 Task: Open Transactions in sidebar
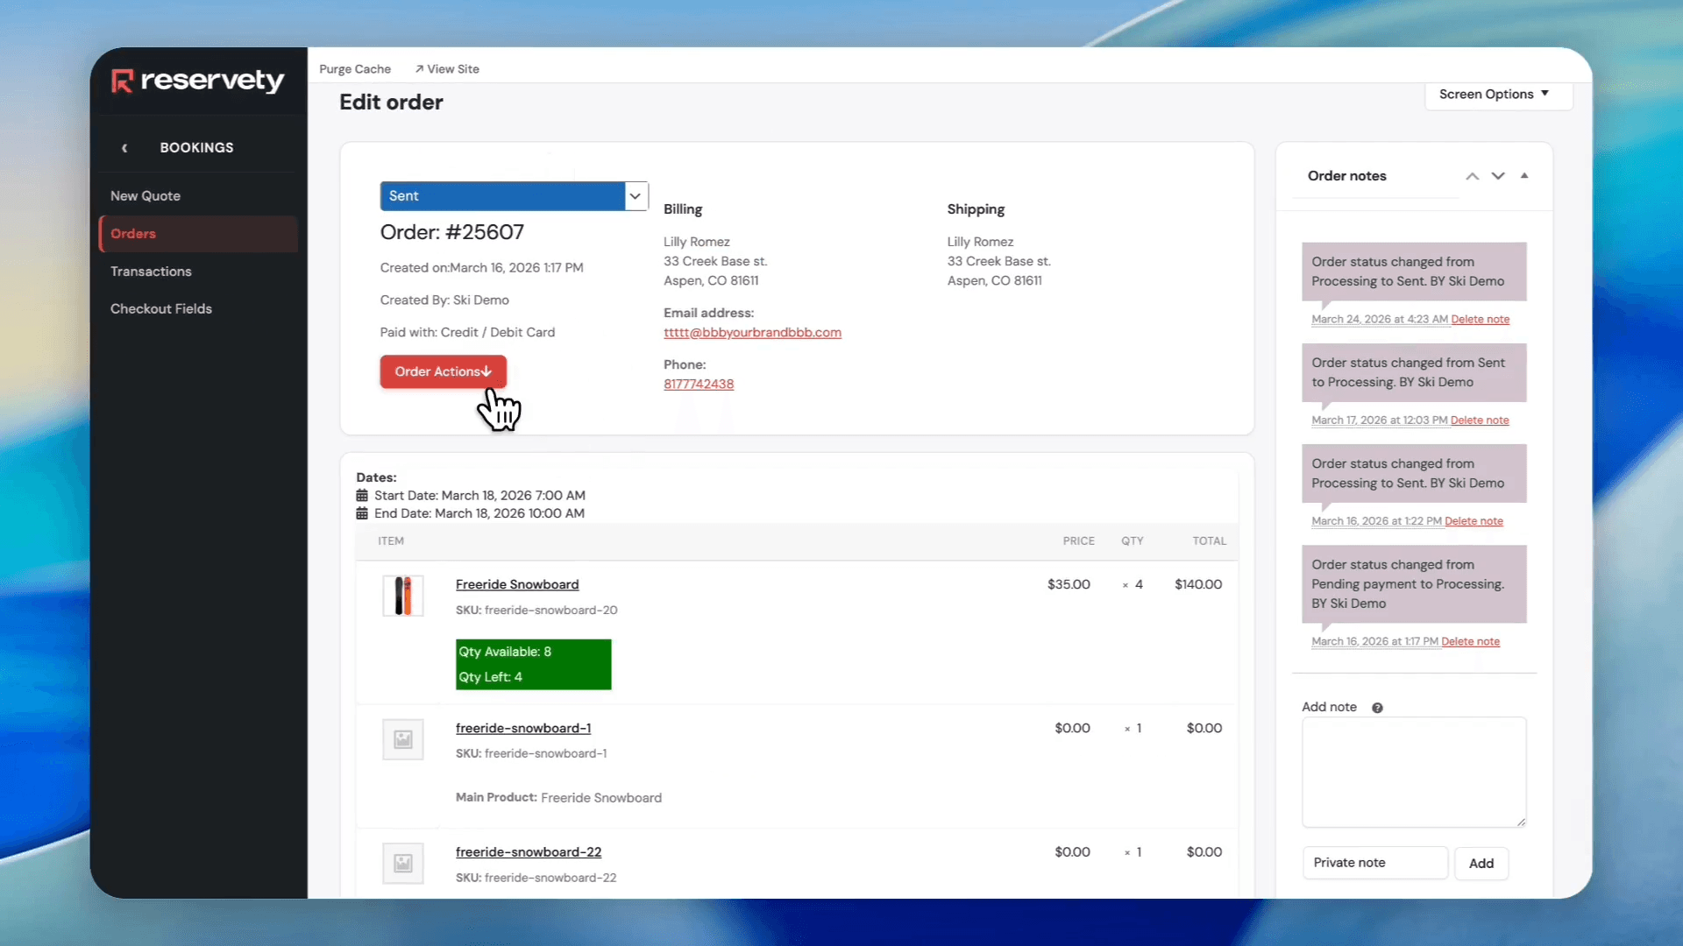pyautogui.click(x=151, y=272)
